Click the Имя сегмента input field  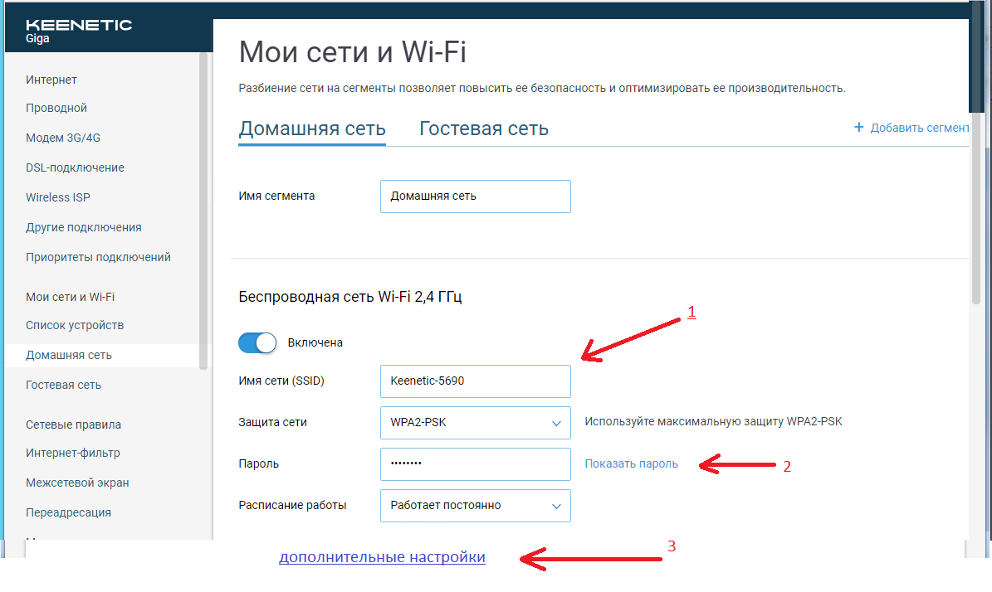click(x=475, y=197)
